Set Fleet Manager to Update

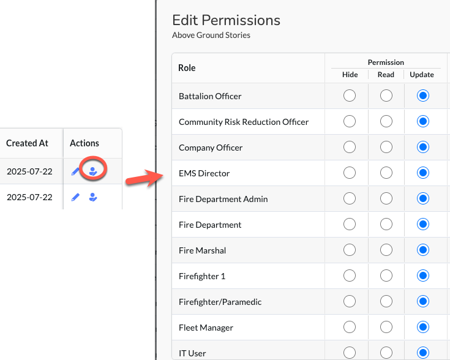tap(422, 327)
